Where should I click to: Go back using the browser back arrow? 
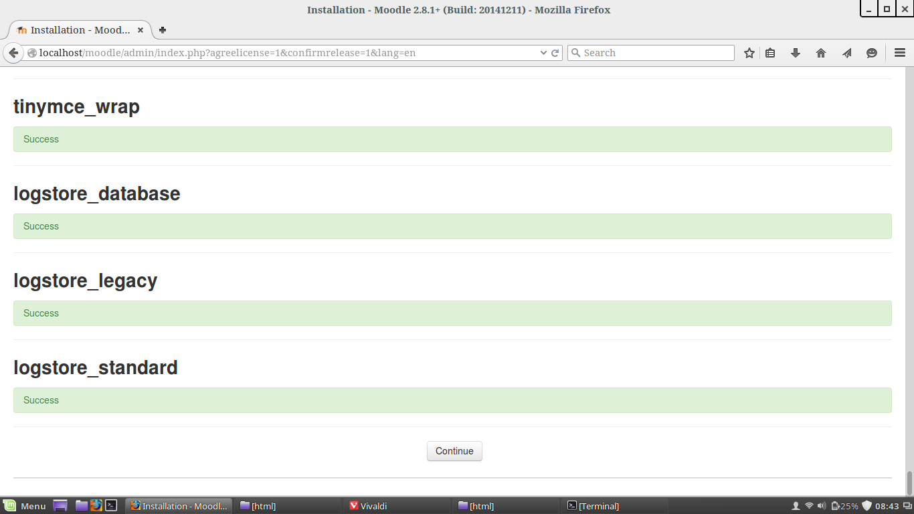point(13,53)
